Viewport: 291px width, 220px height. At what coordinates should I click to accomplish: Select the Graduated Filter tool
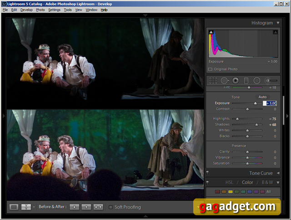tap(246, 80)
